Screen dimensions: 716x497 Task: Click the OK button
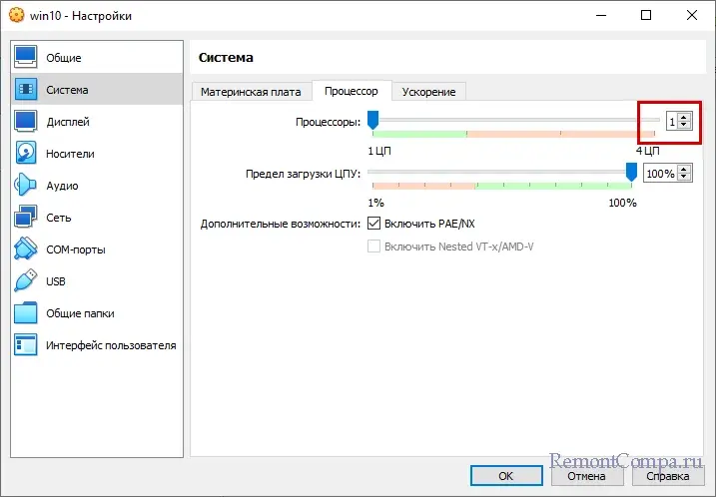[505, 475]
